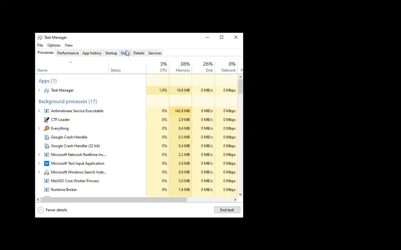This screenshot has width=401, height=250.
Task: Click the horizontal scrollbar thumb
Action: (114, 199)
